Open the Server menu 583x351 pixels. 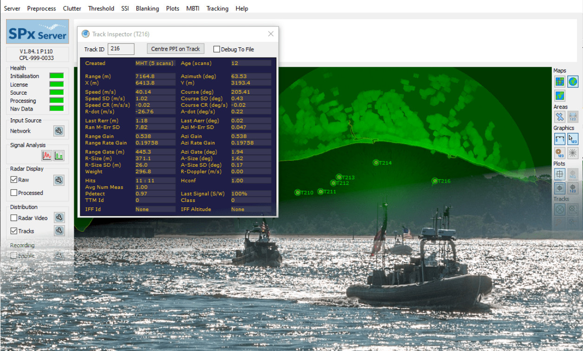12,8
